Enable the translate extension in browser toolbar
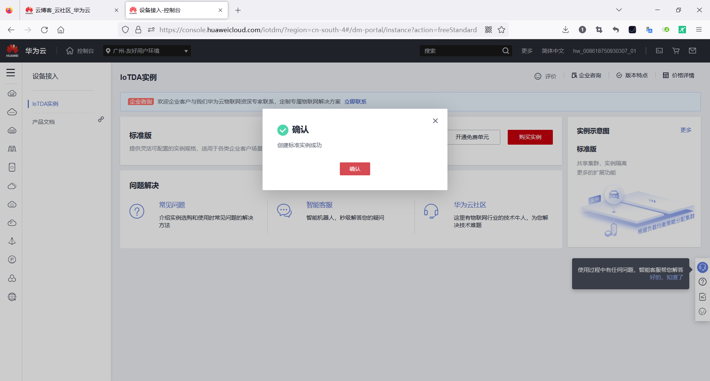This screenshot has height=381, width=710. click(x=649, y=30)
